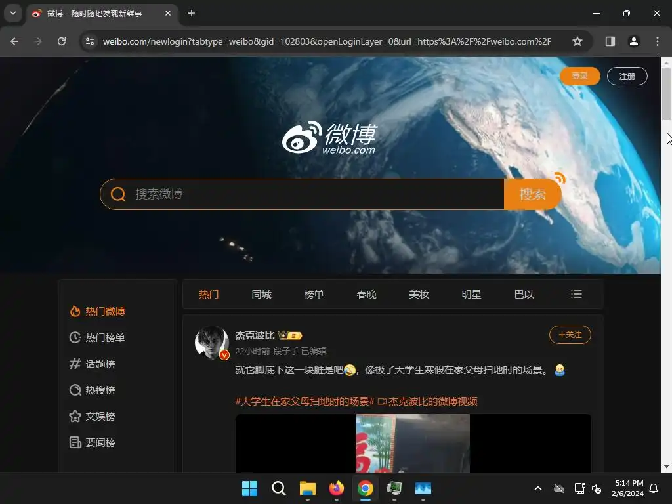The height and width of the screenshot is (504, 672).
Task: Open Windows Start menu
Action: [250, 488]
